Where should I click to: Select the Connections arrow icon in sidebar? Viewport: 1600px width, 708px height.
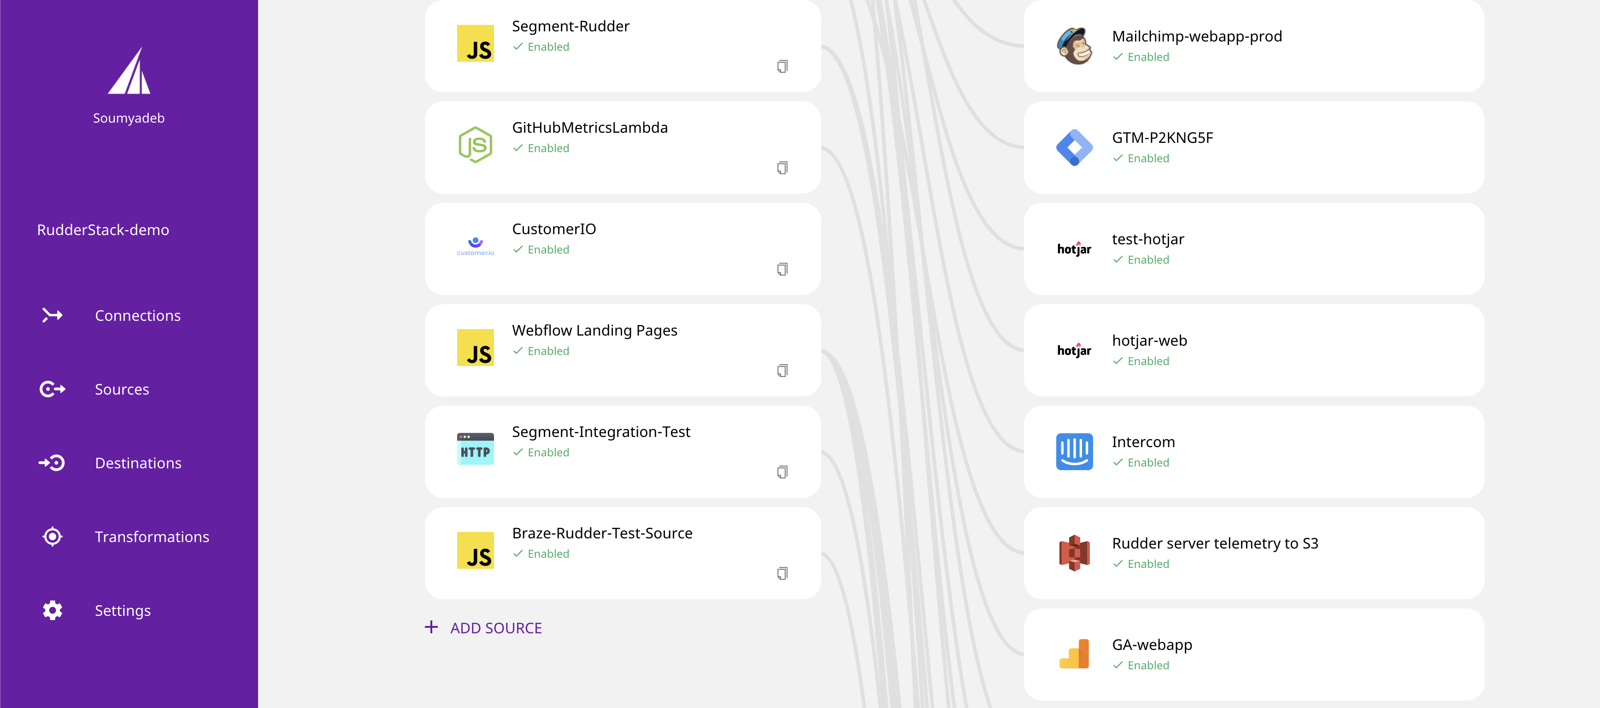pyautogui.click(x=52, y=315)
